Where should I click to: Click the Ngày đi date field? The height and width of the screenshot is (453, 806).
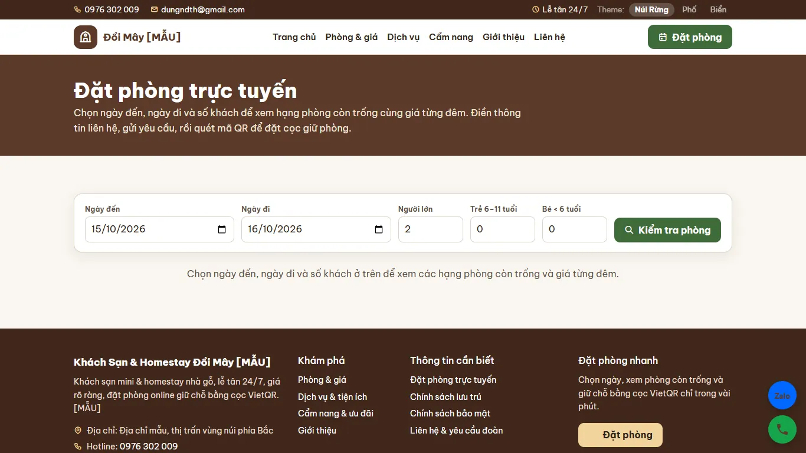[x=316, y=229]
